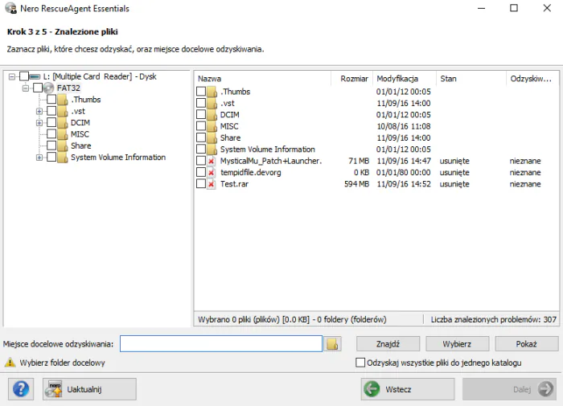Viewport: 563px width, 406px height.
Task: Click the Liczba znalezionych problemów: 307 status
Action: (493, 319)
